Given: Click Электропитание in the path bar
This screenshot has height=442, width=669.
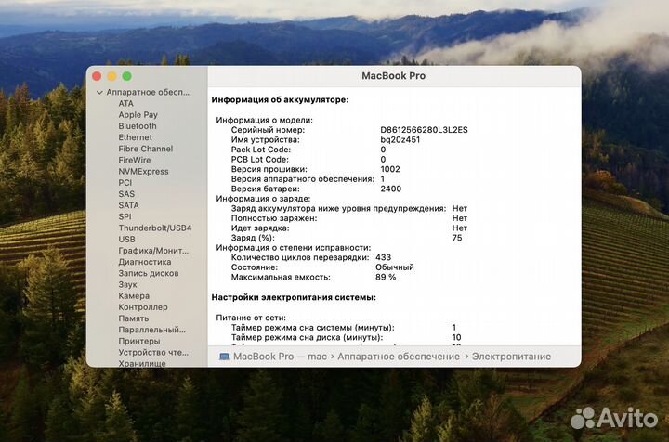Looking at the screenshot, I should (511, 357).
